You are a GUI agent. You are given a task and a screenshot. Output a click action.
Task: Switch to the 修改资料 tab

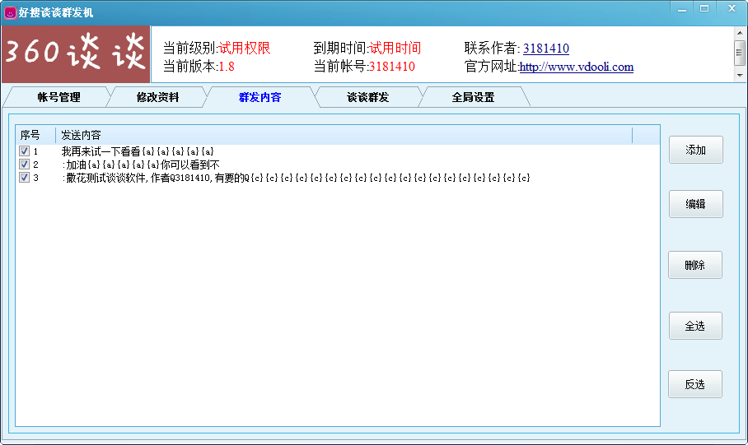click(157, 97)
